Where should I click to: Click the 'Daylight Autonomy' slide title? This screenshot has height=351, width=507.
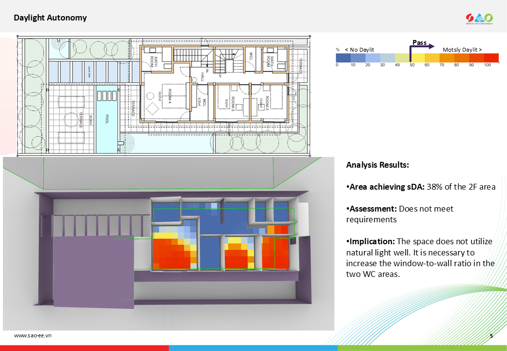pos(50,18)
